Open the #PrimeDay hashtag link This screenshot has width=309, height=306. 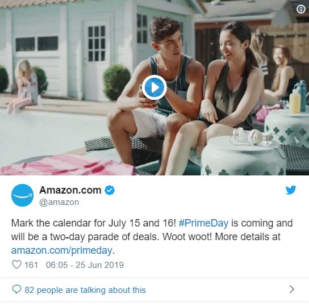tap(203, 223)
